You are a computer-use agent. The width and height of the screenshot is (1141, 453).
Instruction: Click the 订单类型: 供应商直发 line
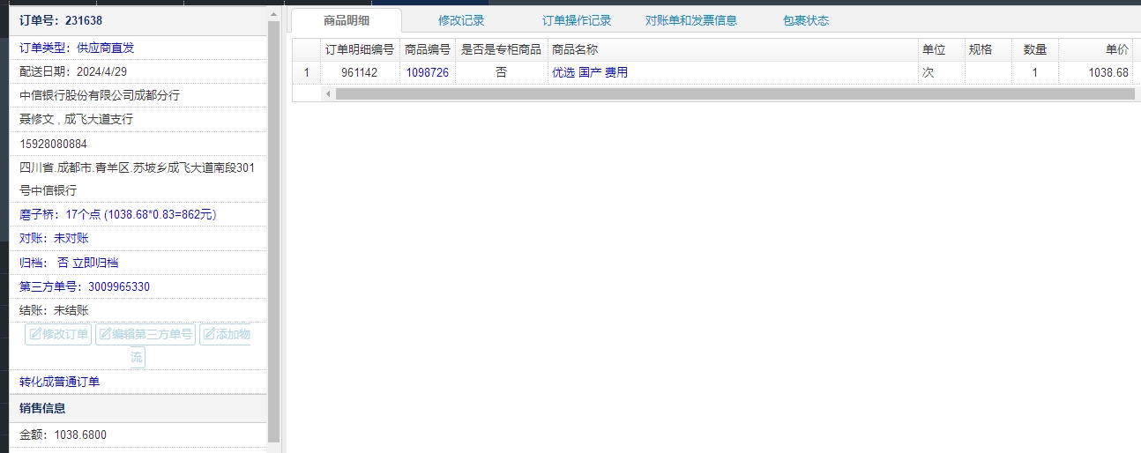tap(77, 48)
